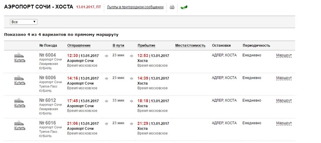Click the 'Периодичность' column header

tap(256, 46)
